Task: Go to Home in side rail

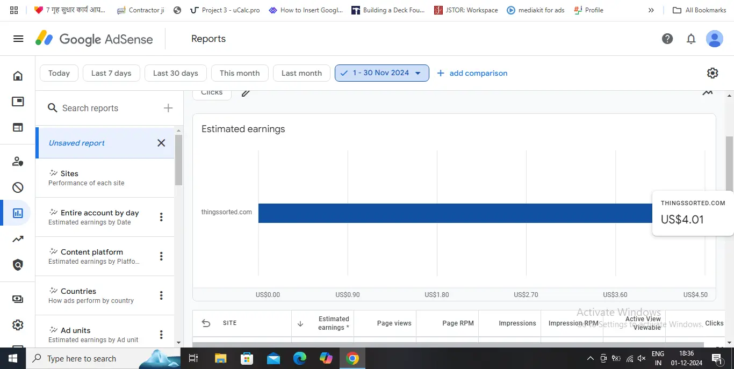Action: pos(18,76)
